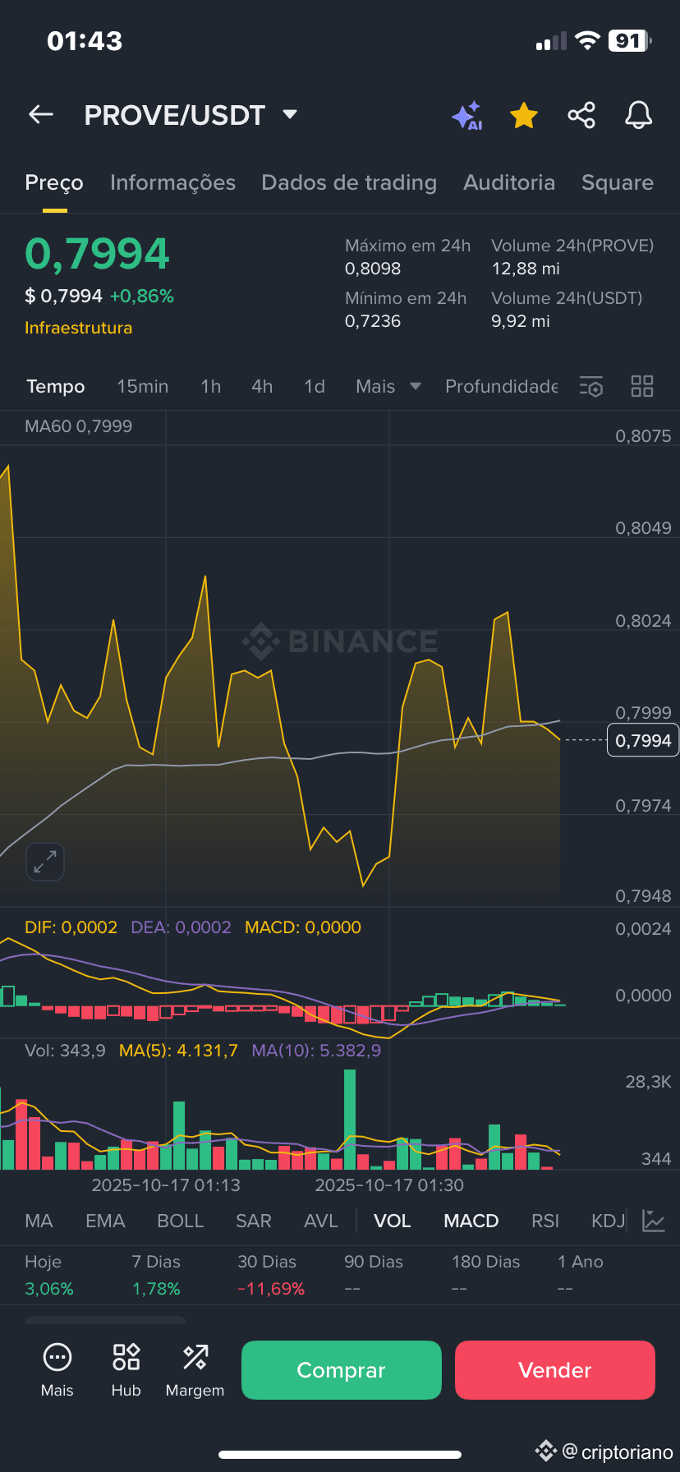Tap the Infraestrutura category link
This screenshot has width=680, height=1472.
pyautogui.click(x=78, y=328)
